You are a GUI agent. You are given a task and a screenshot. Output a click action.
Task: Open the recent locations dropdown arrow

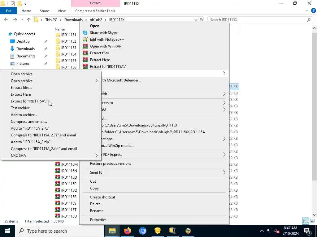tap(22, 20)
